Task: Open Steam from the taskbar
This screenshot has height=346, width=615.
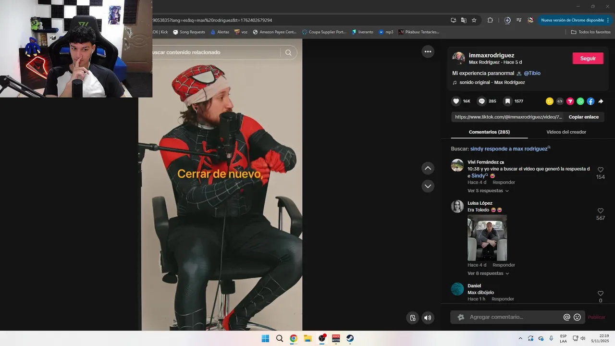Action: [350, 338]
